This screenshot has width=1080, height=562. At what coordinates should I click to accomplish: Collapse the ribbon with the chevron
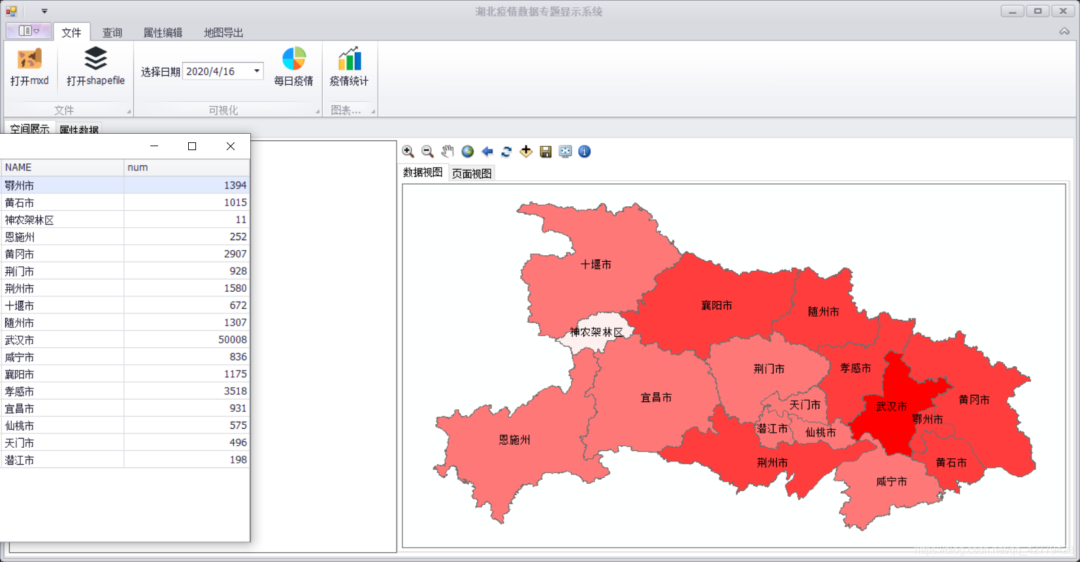pos(1064,31)
